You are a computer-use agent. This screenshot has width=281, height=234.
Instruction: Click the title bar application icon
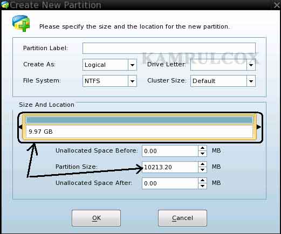pyautogui.click(x=5, y=5)
